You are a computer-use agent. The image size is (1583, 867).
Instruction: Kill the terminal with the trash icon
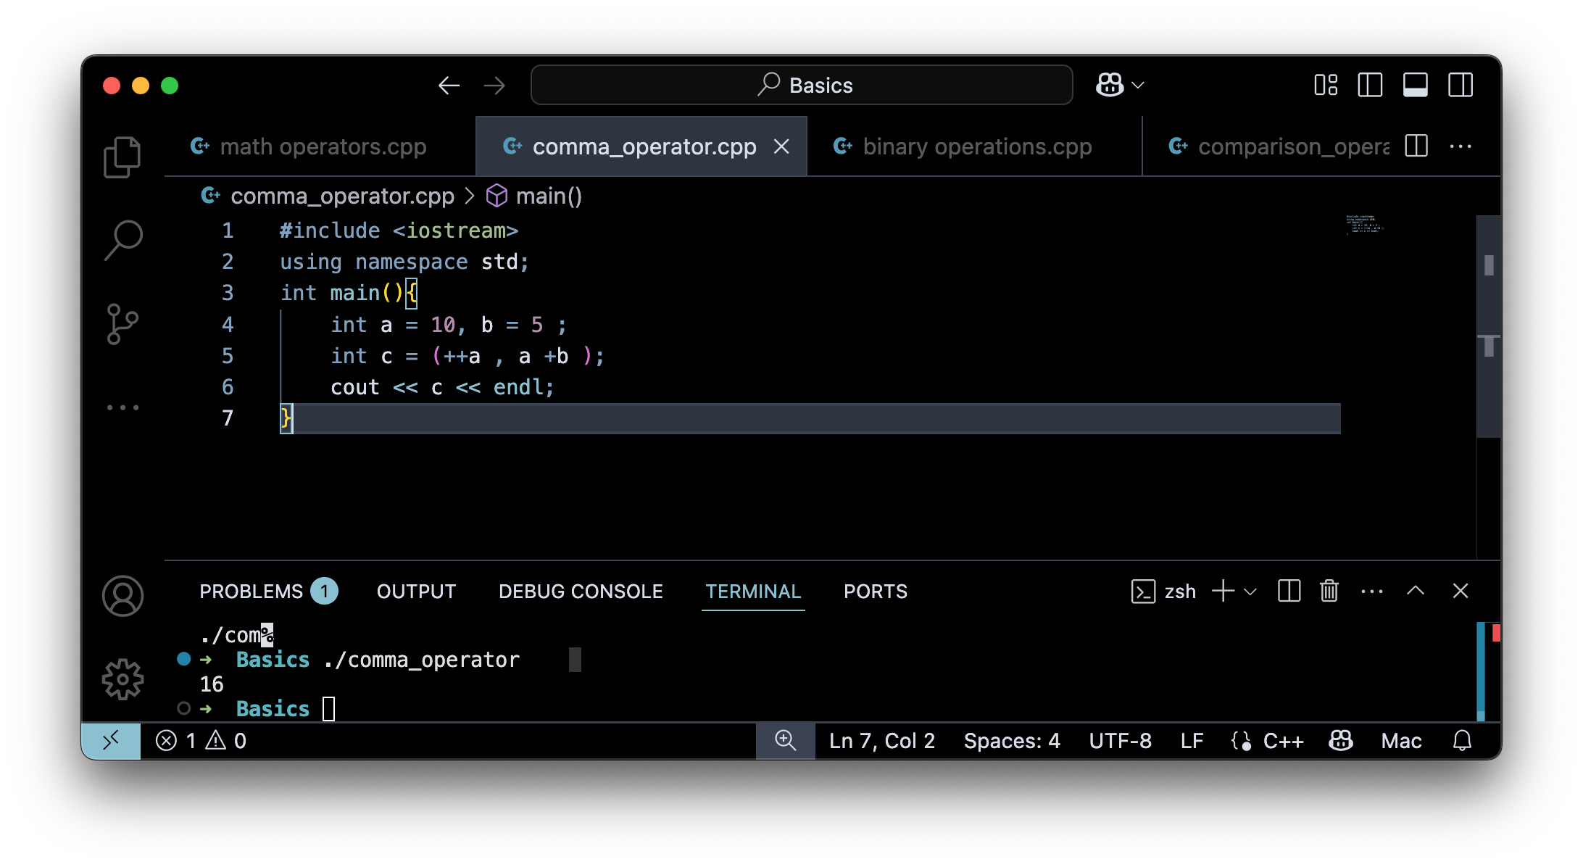[1329, 591]
